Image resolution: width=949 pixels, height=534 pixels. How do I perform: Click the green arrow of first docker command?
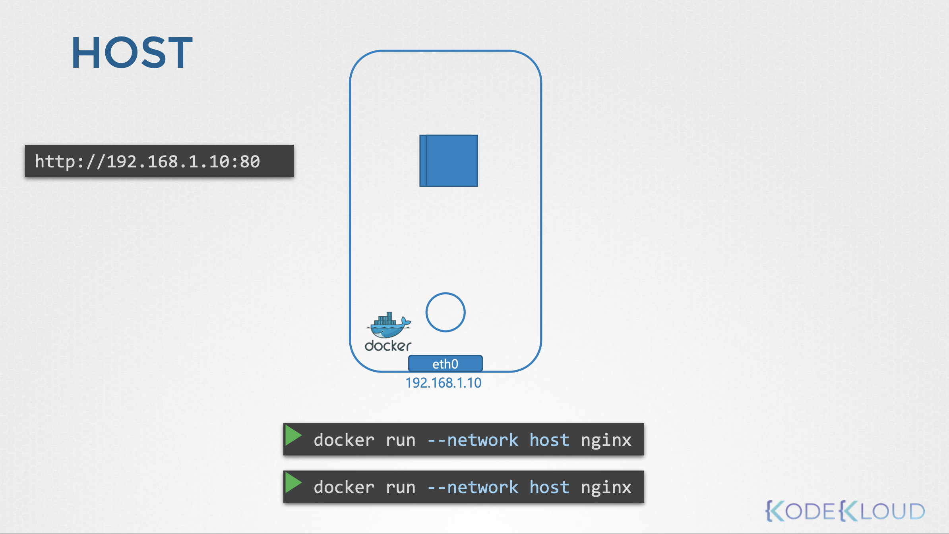point(293,436)
